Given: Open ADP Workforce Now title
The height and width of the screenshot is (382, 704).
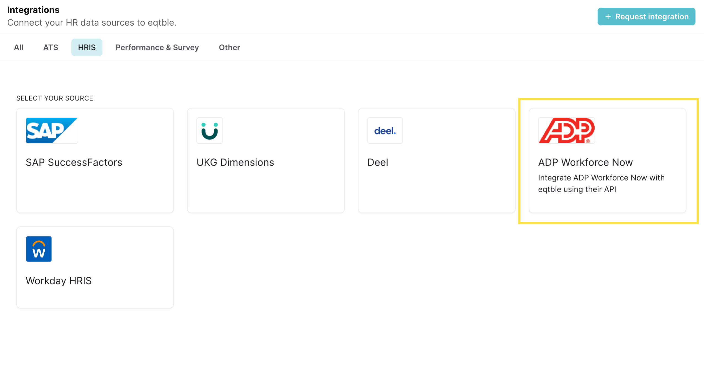Looking at the screenshot, I should tap(585, 162).
